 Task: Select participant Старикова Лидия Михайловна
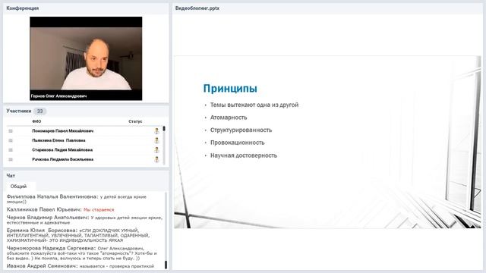point(62,150)
